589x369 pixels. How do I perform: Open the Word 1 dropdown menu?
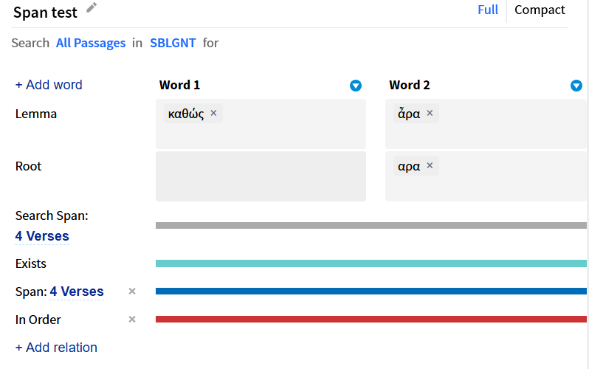[x=355, y=86]
